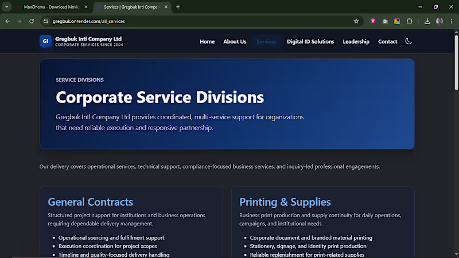The height and width of the screenshot is (258, 459).
Task: Click 'CORPORATE SERVICES SINCE 2004' tagline
Action: (90, 45)
